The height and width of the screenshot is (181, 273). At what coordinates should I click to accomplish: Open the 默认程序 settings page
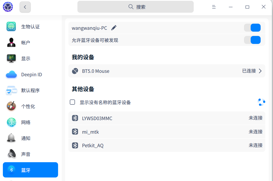click(31, 91)
